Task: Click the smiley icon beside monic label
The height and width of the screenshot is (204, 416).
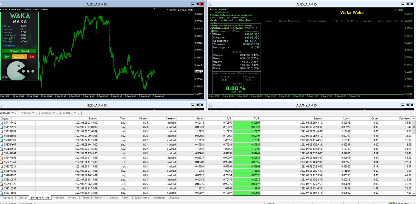Action: pos(401,10)
